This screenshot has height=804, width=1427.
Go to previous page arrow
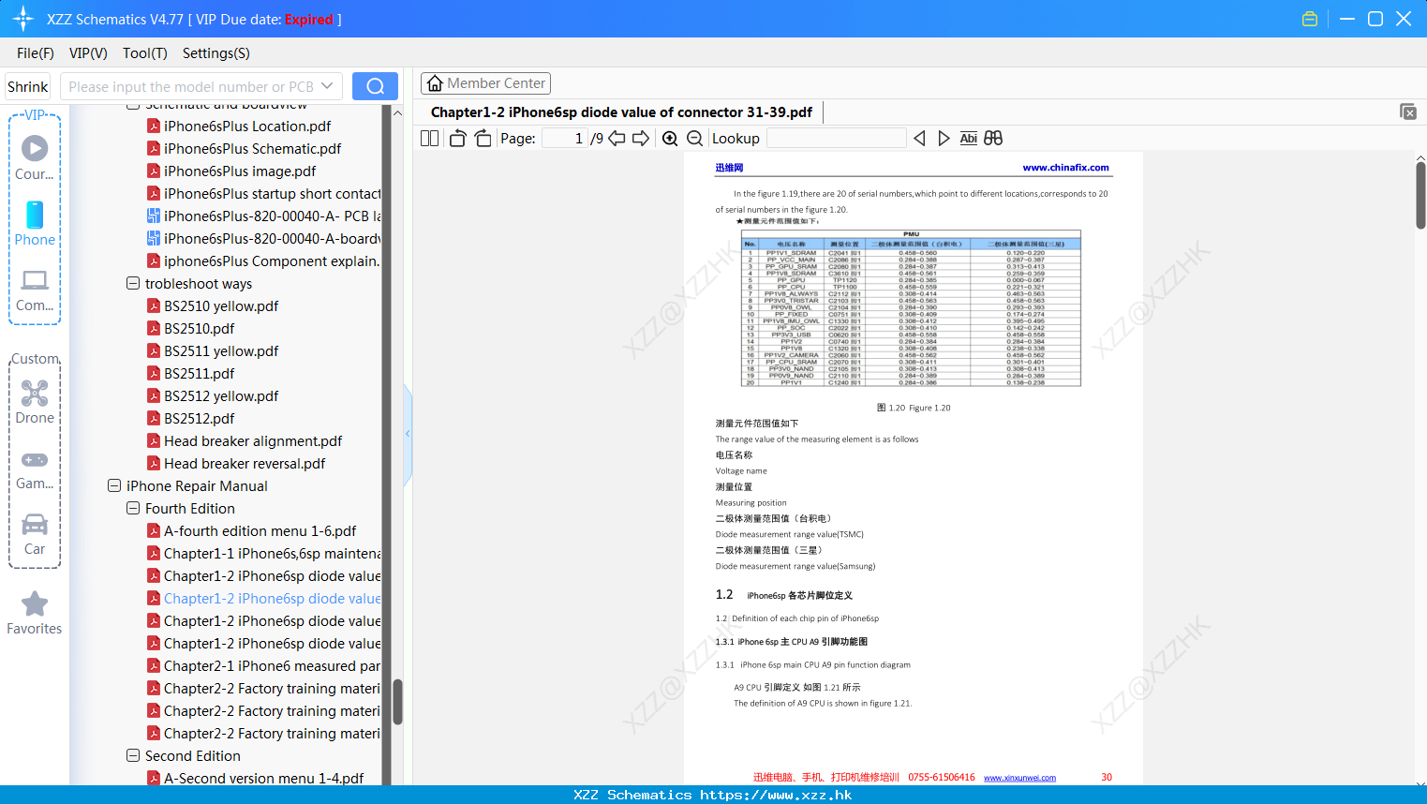[x=617, y=138]
